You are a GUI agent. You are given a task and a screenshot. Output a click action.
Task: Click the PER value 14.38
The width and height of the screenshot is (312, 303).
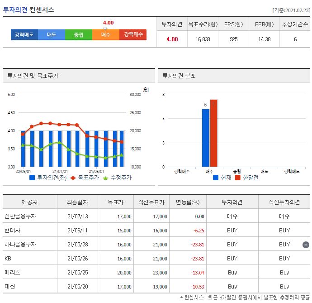(x=265, y=39)
